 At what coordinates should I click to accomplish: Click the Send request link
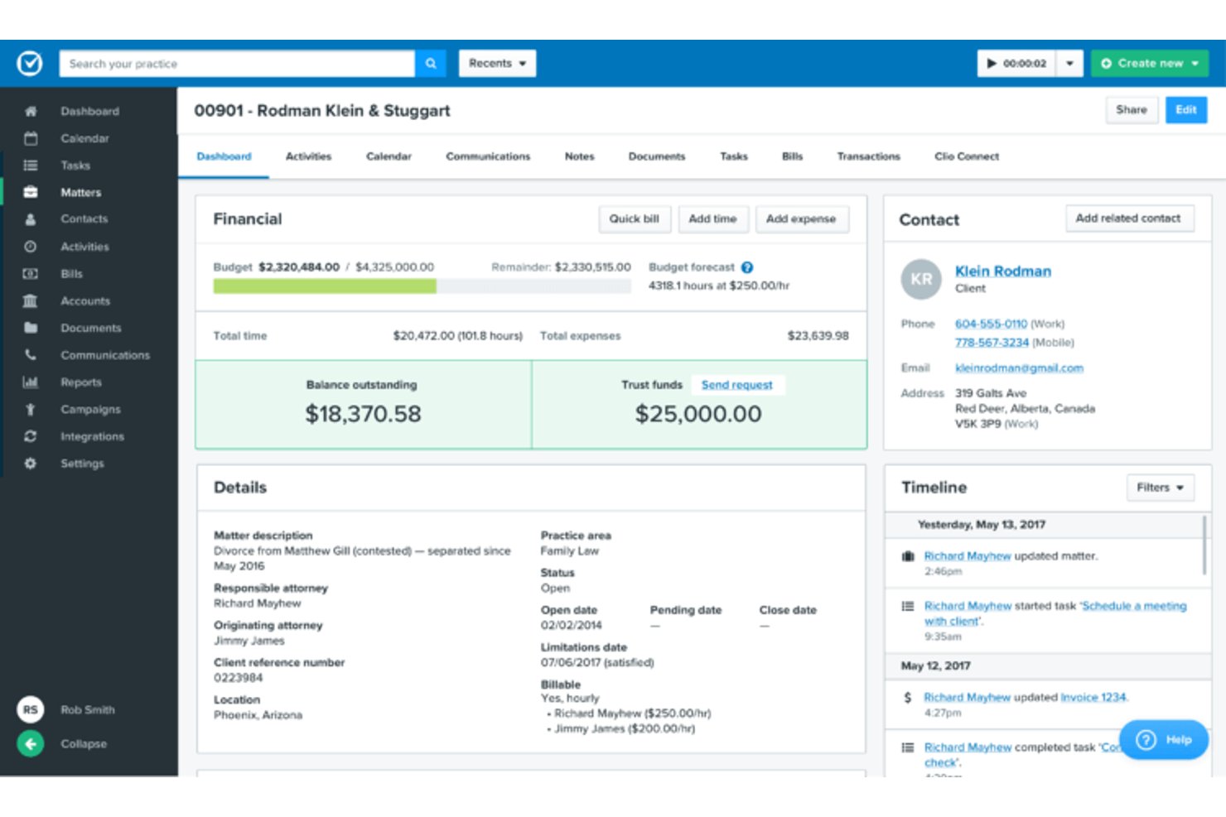(736, 385)
